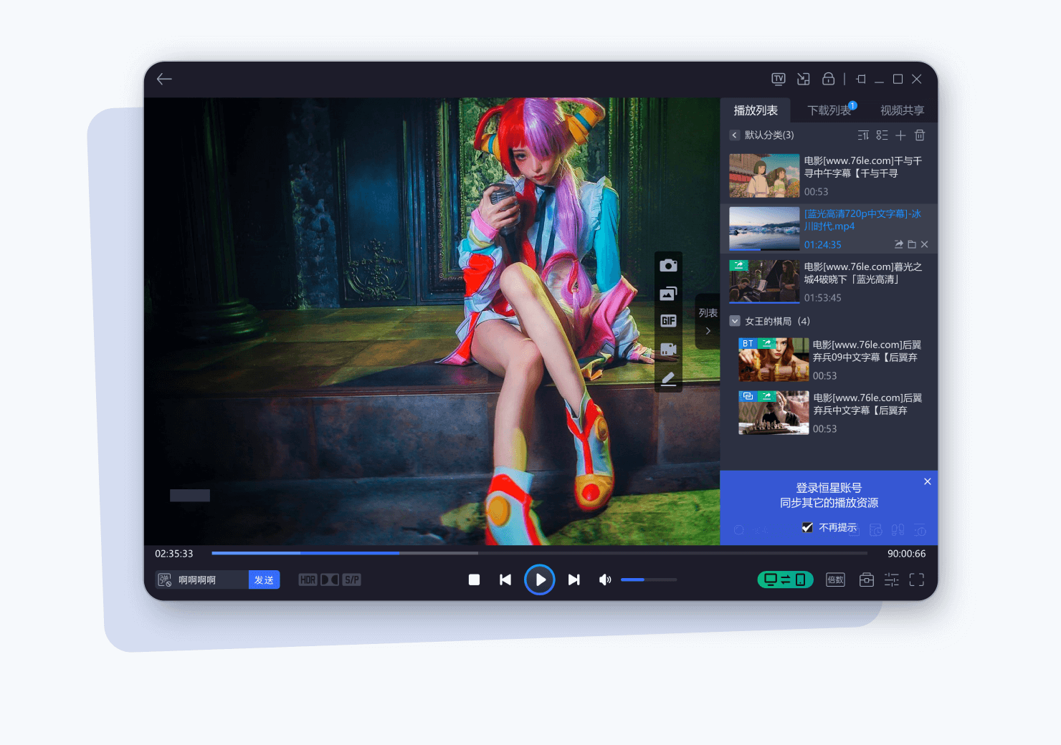Start video recording with camcorder icon

tap(668, 350)
